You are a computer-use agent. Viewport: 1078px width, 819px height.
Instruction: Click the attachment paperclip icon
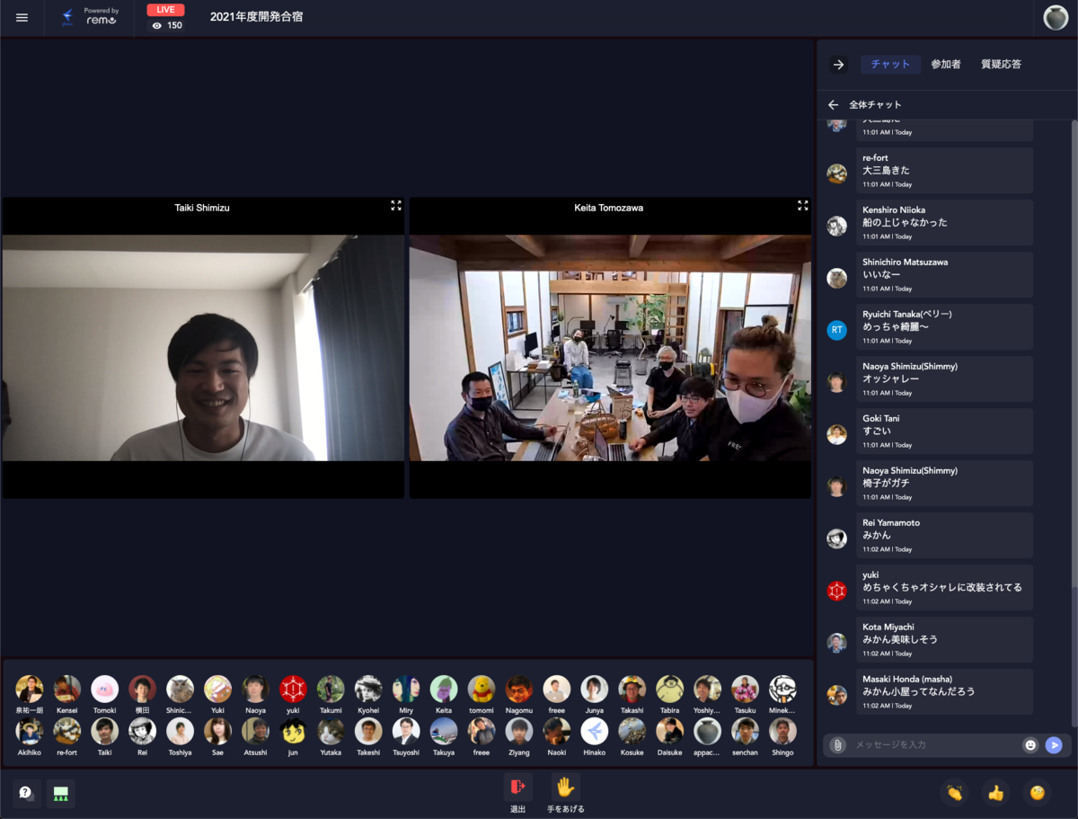tap(837, 745)
